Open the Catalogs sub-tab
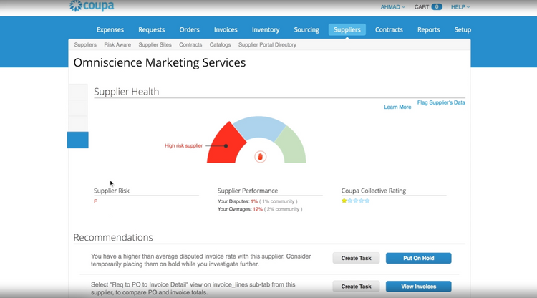Screen dimensions: 537x298 tap(220, 45)
